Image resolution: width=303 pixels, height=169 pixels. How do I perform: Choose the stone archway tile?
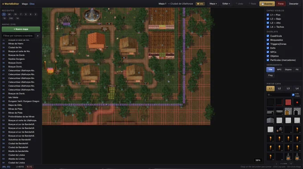(x=297, y=111)
